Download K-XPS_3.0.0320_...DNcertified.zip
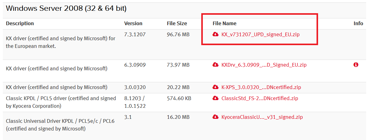368x140 pixels. tap(261, 87)
